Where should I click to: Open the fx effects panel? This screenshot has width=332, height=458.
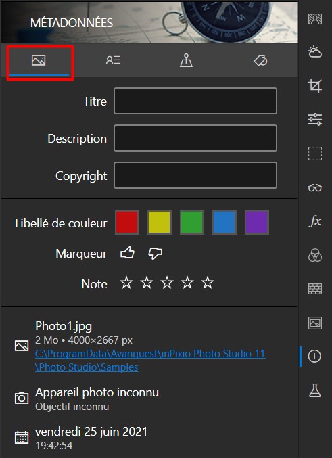pyautogui.click(x=315, y=221)
